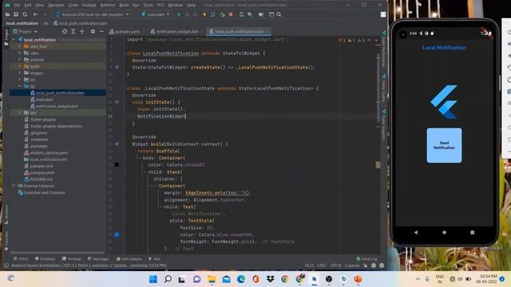Open the Build menu
Viewport: 511px width, 287px height.
point(124,5)
